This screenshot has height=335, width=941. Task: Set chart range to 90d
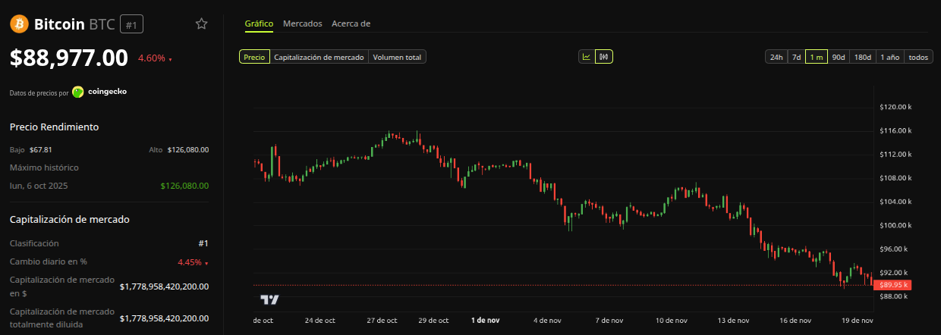[x=839, y=57]
